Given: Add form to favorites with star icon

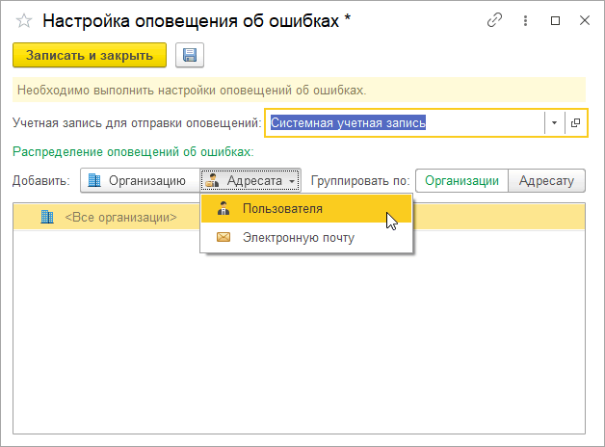Looking at the screenshot, I should (x=24, y=20).
